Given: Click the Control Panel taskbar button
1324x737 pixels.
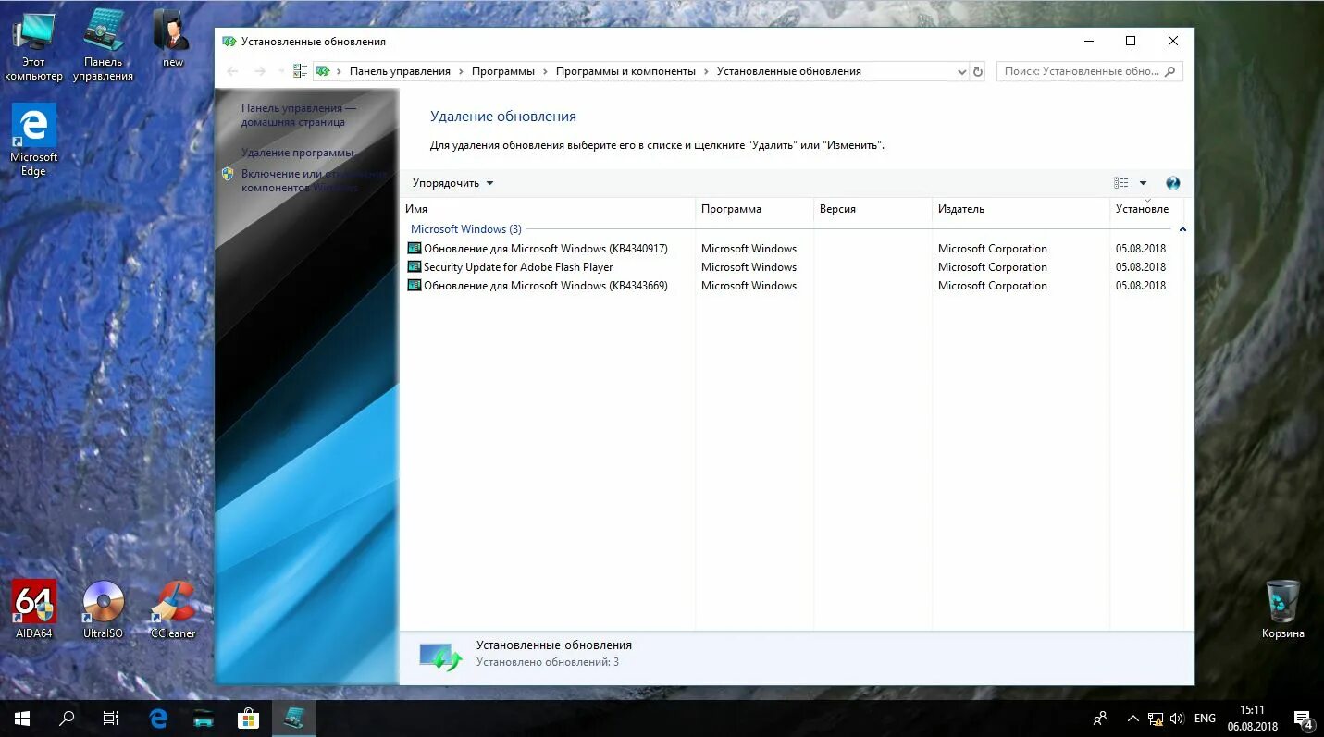Looking at the screenshot, I should 294,718.
